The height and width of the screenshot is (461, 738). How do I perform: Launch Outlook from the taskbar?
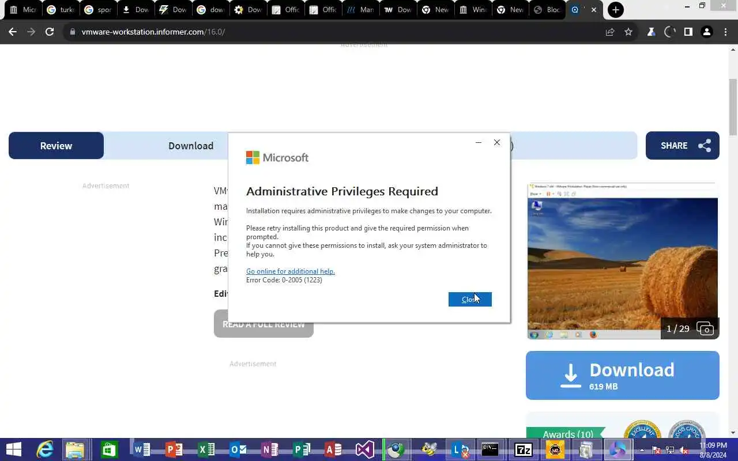point(238,449)
